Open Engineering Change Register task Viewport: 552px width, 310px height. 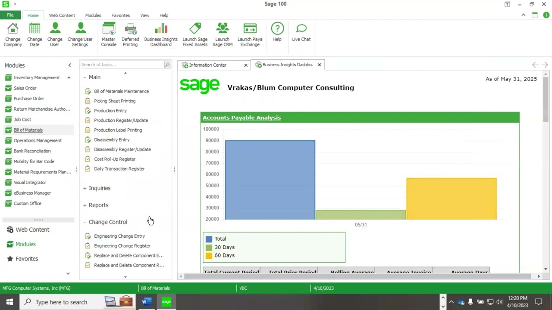click(x=122, y=246)
